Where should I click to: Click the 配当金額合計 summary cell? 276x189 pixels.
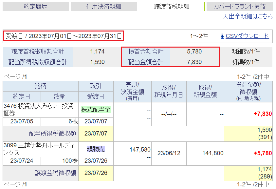coord(146,62)
